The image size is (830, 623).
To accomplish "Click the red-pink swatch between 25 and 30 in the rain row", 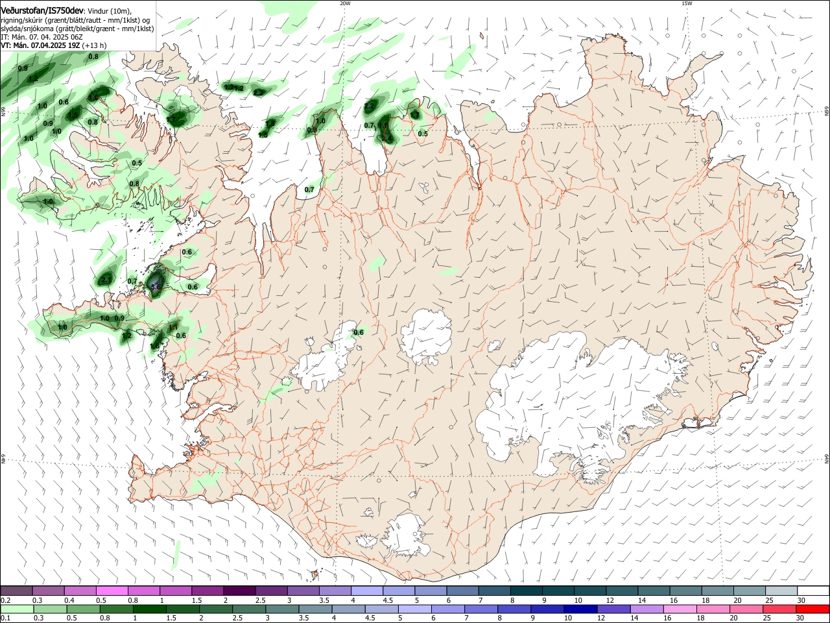I will point(779,609).
